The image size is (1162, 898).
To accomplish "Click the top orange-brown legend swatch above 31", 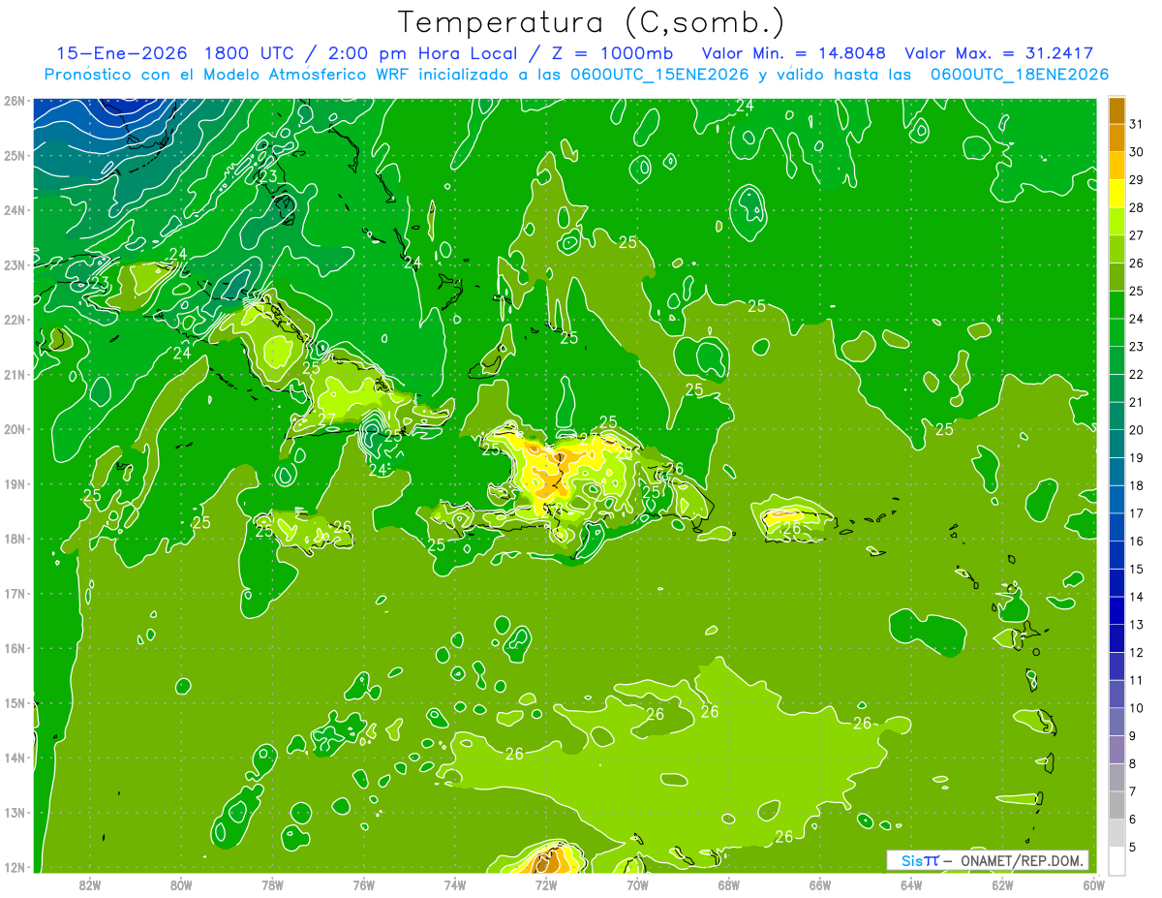I will pyautogui.click(x=1116, y=110).
